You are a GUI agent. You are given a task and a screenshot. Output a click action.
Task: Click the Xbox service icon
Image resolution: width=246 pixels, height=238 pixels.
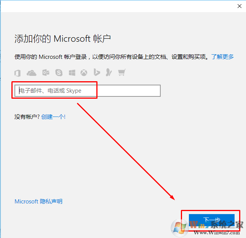(x=84, y=73)
